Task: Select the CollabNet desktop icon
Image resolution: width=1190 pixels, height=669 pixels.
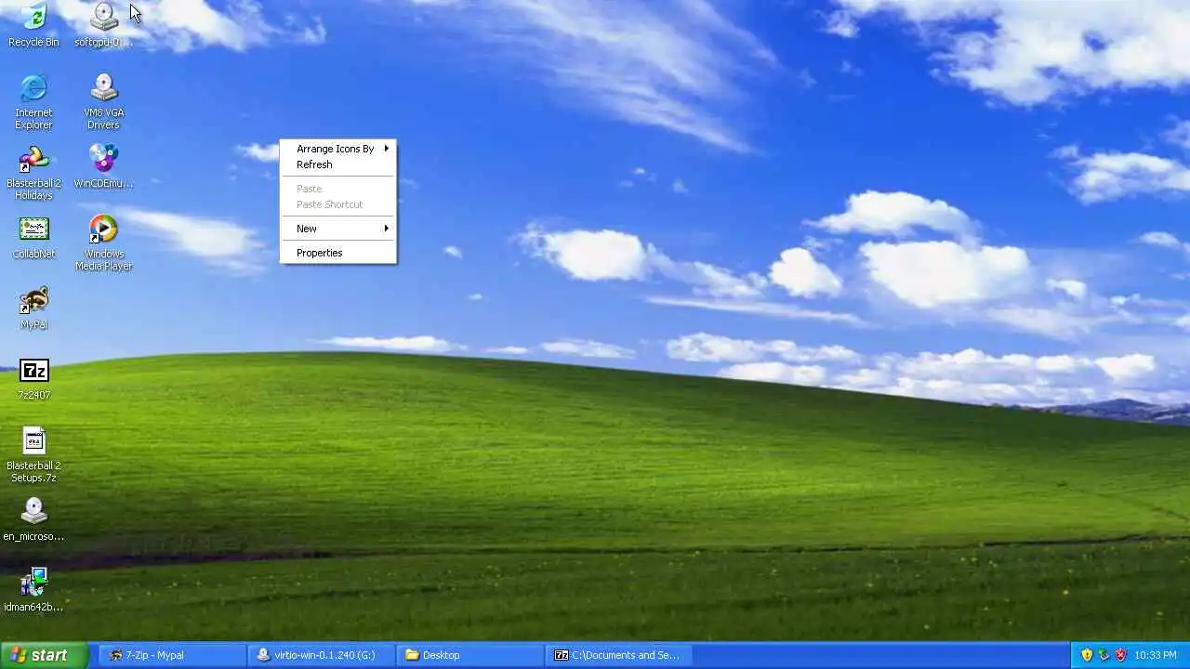Action: (33, 237)
